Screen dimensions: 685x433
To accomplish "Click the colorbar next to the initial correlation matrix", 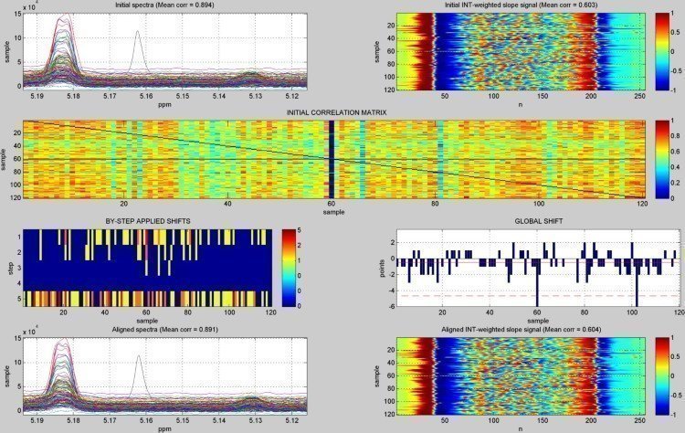I will pos(662,158).
